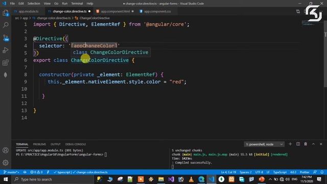Switch to OUTPUT panel tab

pyautogui.click(x=56, y=144)
